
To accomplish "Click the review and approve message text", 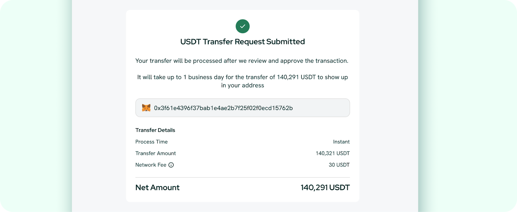I will click(x=242, y=61).
